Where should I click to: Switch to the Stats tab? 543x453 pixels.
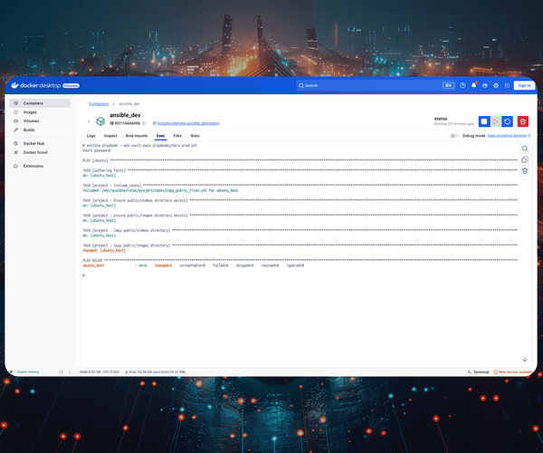pyautogui.click(x=195, y=136)
